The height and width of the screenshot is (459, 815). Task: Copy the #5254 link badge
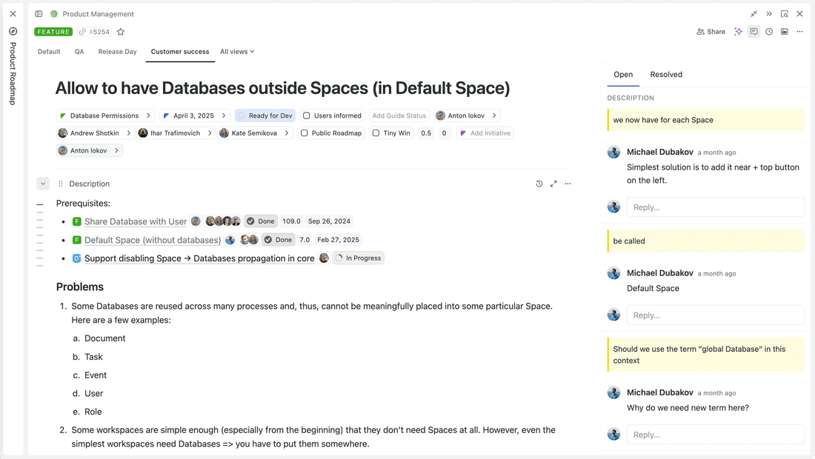(95, 32)
